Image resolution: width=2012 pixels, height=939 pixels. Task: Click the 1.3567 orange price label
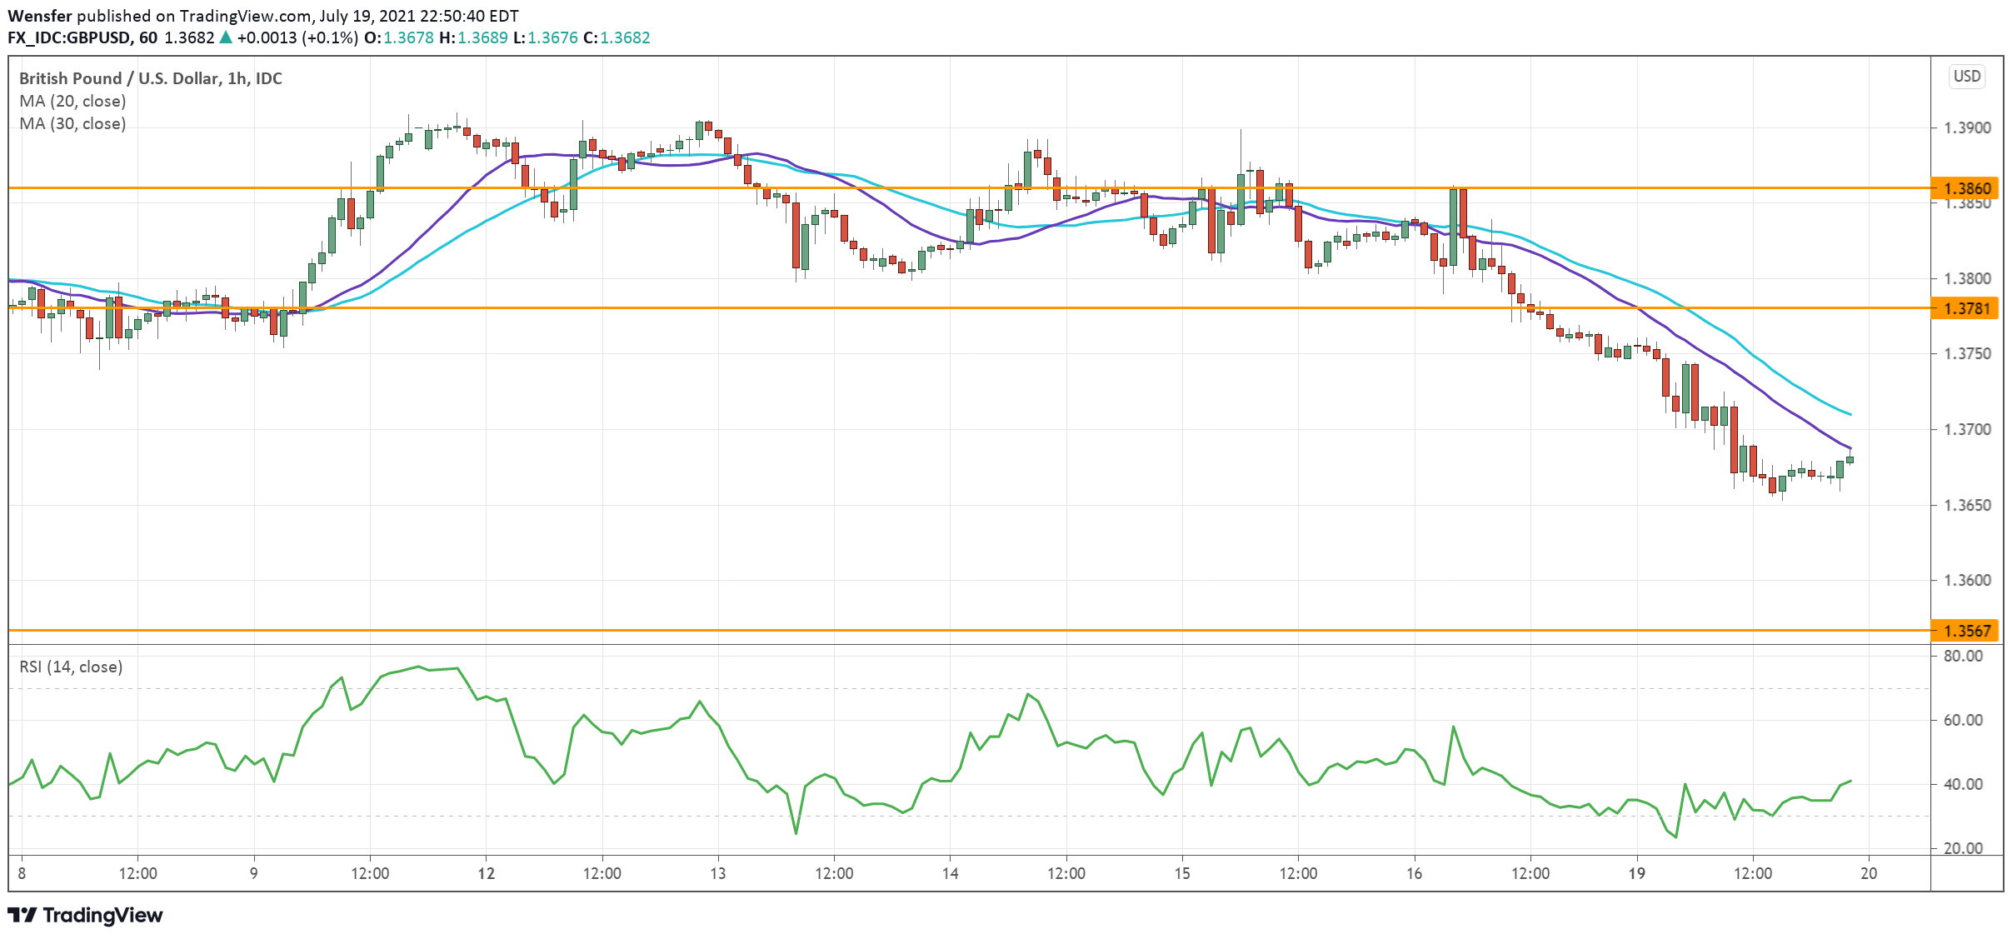click(1966, 631)
